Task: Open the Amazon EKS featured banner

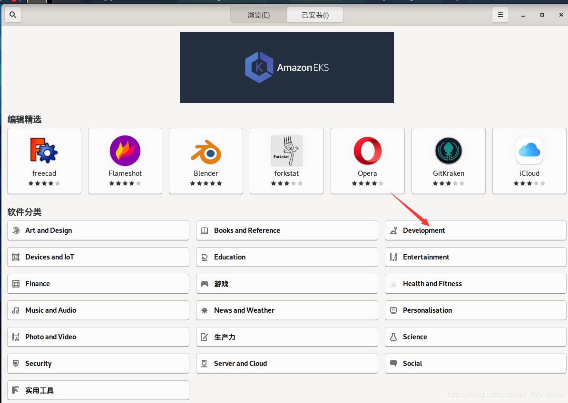Action: coord(286,67)
